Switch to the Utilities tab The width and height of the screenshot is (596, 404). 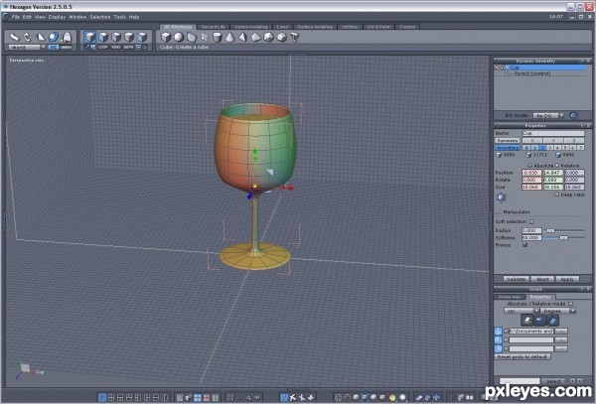coord(350,27)
